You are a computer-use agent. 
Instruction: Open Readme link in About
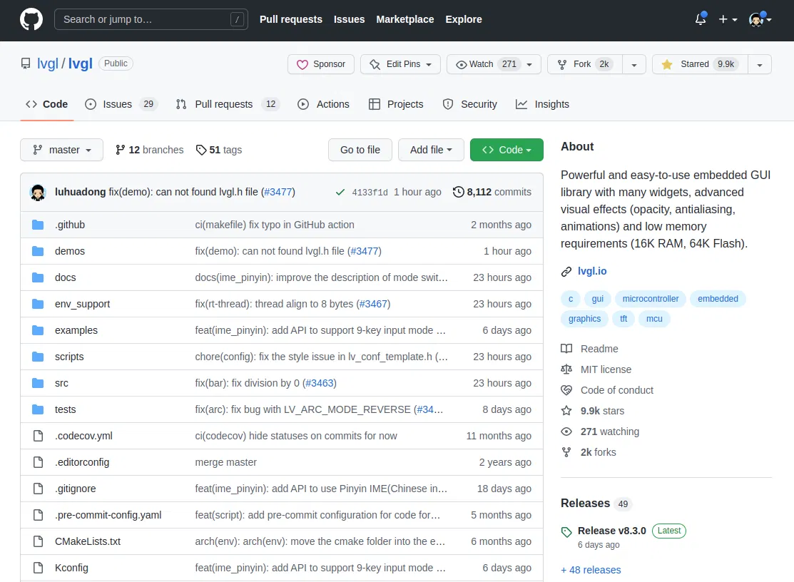pos(599,349)
